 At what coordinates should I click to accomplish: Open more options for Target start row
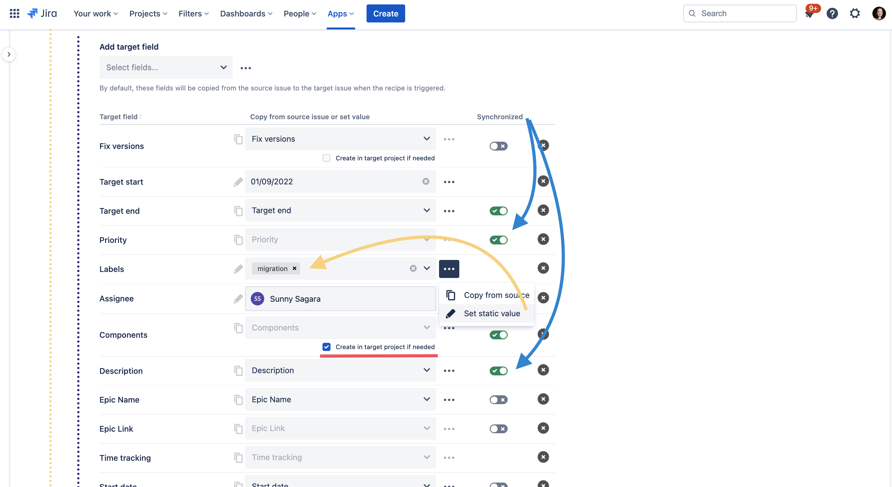tap(449, 182)
